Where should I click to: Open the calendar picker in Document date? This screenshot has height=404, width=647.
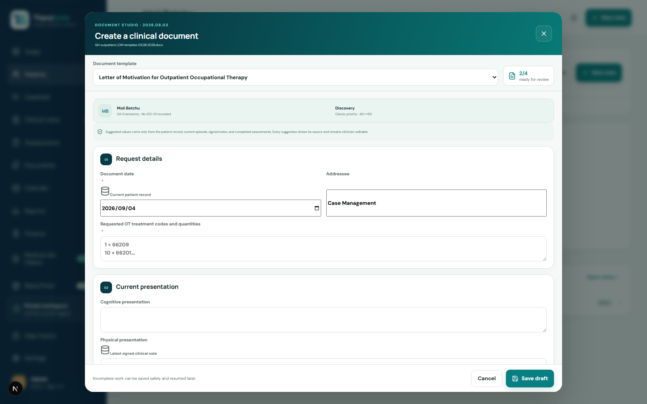pyautogui.click(x=317, y=208)
